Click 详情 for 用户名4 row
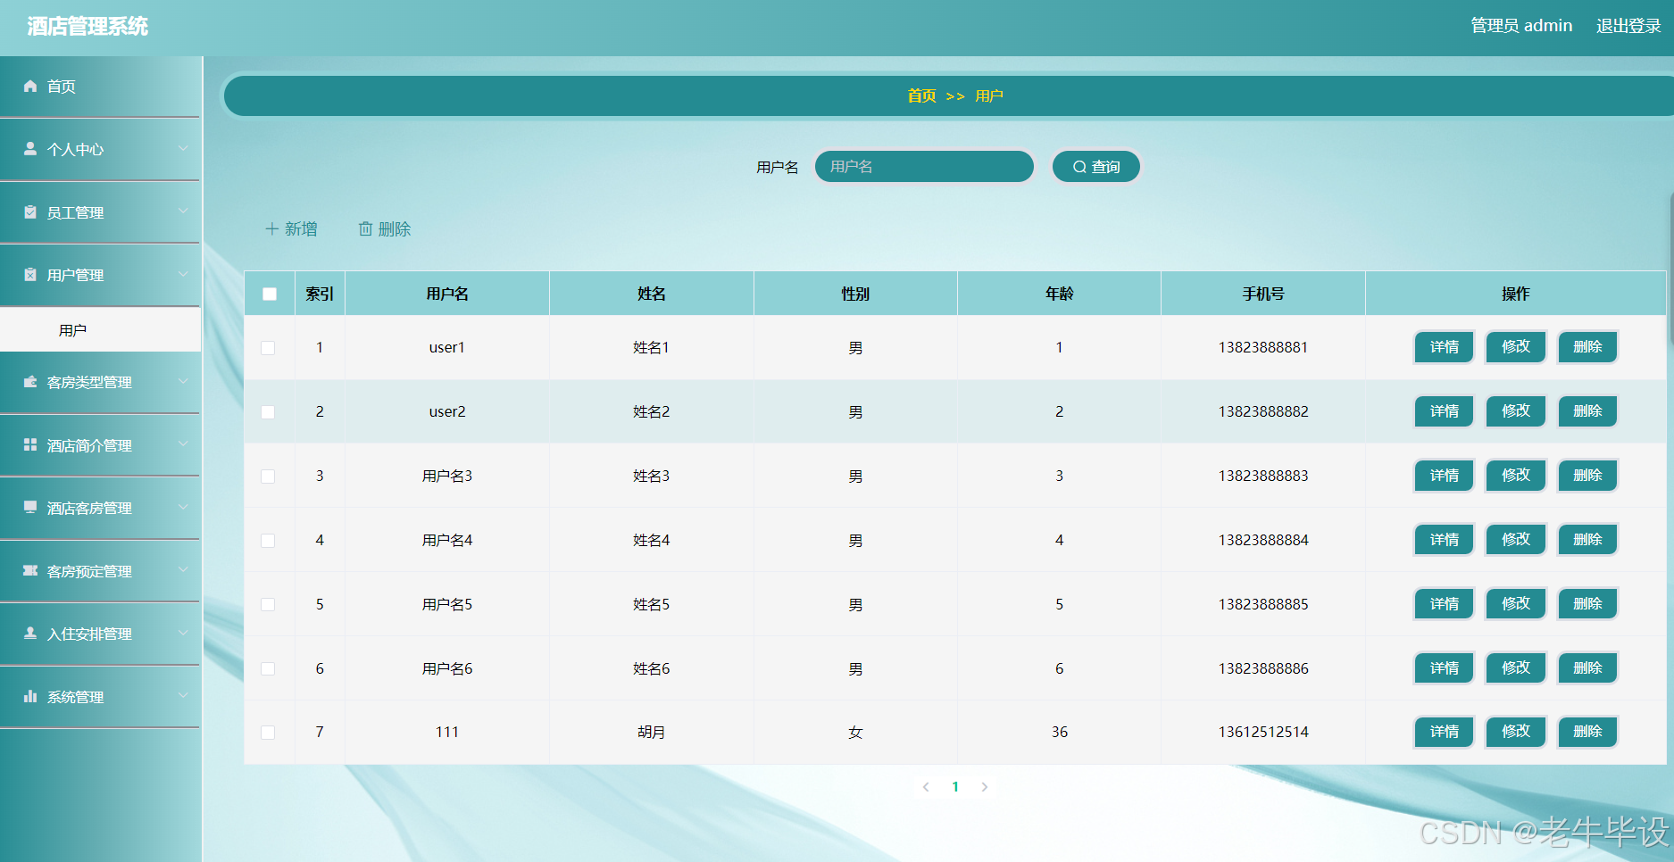 [1445, 540]
